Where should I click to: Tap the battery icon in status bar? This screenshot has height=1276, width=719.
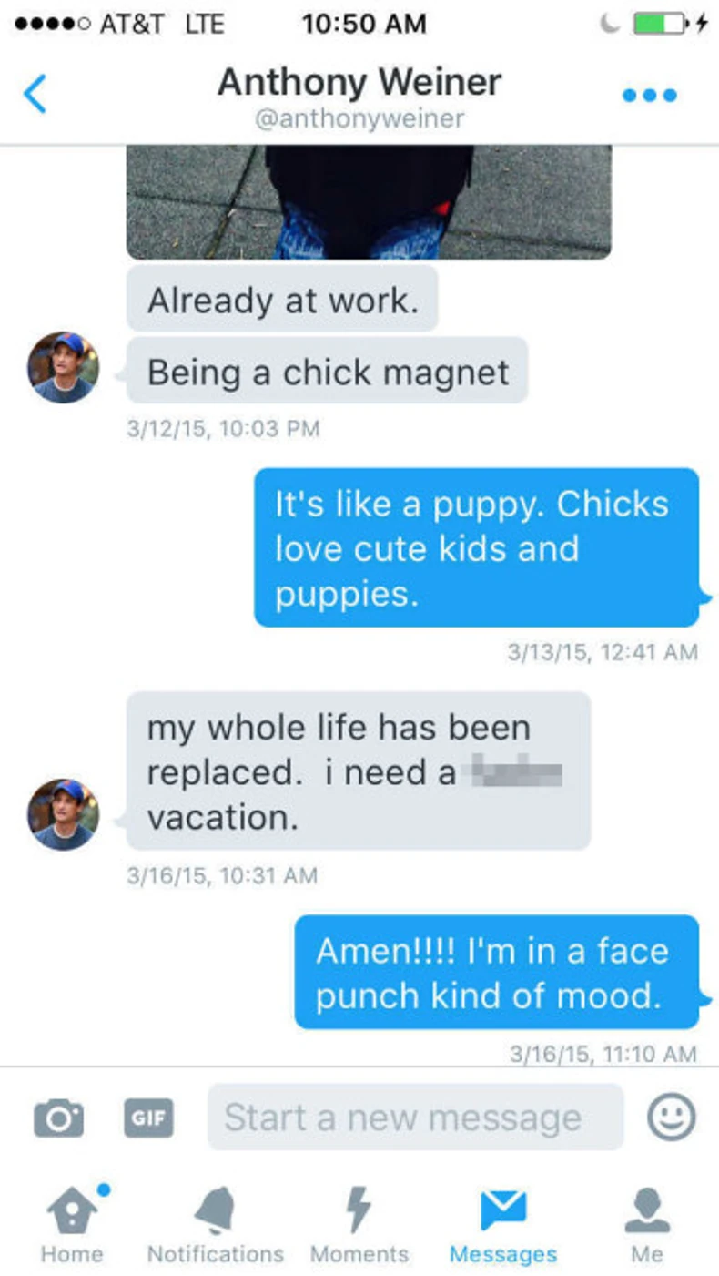tap(659, 25)
